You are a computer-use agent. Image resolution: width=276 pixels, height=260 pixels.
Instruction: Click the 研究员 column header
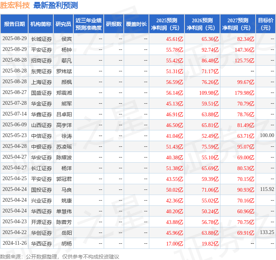(63, 24)
